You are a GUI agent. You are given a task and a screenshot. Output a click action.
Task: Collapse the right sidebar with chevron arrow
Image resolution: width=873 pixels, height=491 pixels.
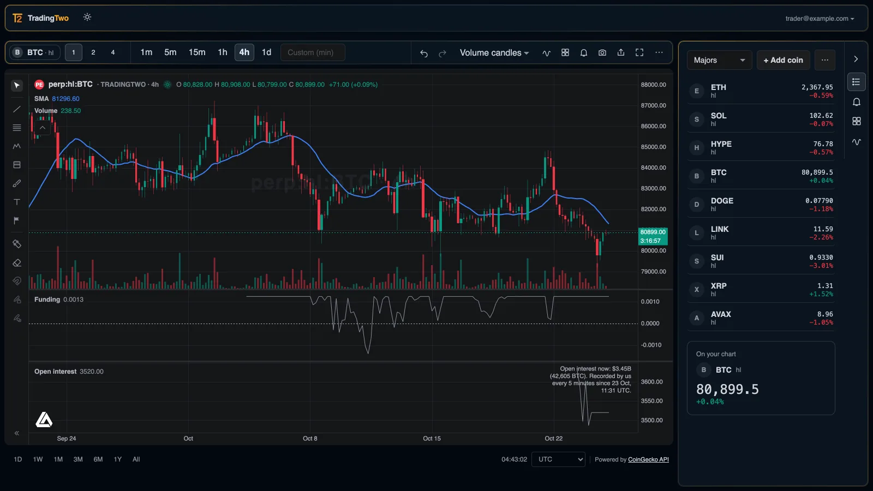pos(856,59)
